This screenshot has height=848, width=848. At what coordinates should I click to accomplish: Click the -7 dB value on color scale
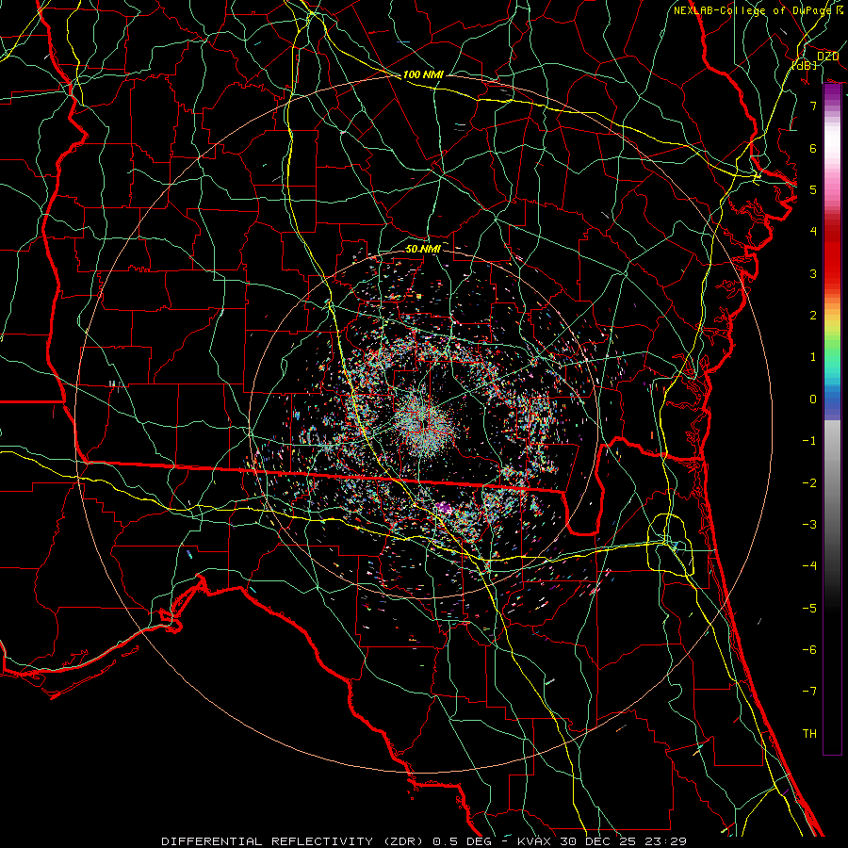(809, 692)
